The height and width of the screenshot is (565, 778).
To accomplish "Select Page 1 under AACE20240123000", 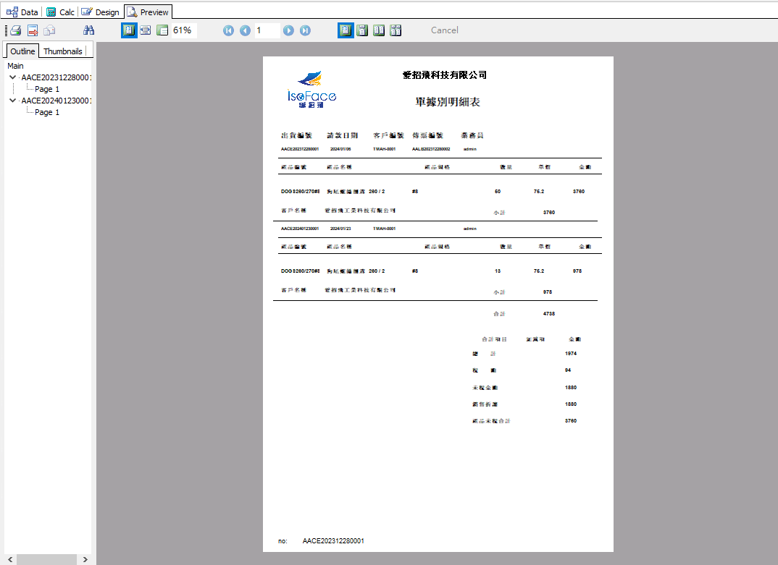I will click(x=47, y=113).
